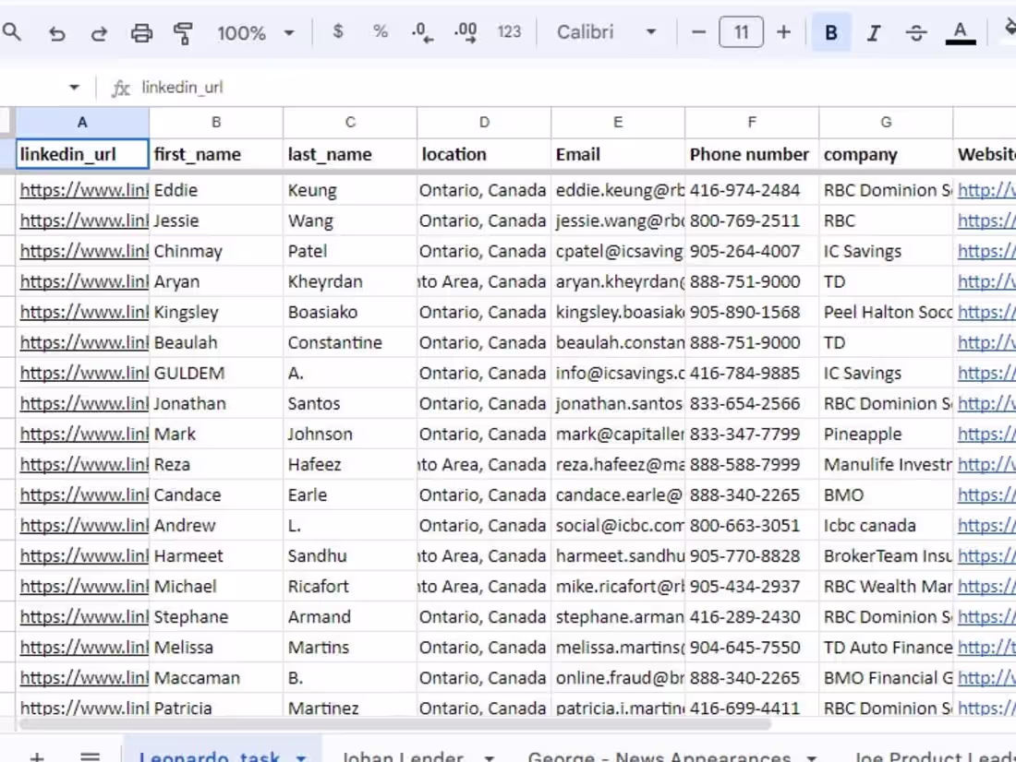Screen dimensions: 1016x762
Task: Toggle bold formatting
Action: point(829,32)
